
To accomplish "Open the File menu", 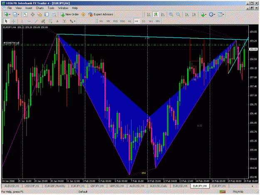I will pyautogui.click(x=10, y=8).
